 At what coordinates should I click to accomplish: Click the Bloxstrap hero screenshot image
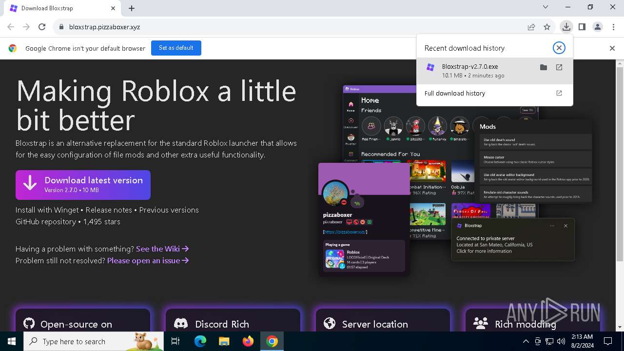click(454, 180)
